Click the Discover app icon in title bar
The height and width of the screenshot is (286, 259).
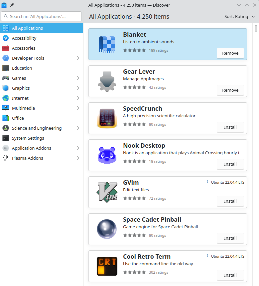click(x=4, y=5)
